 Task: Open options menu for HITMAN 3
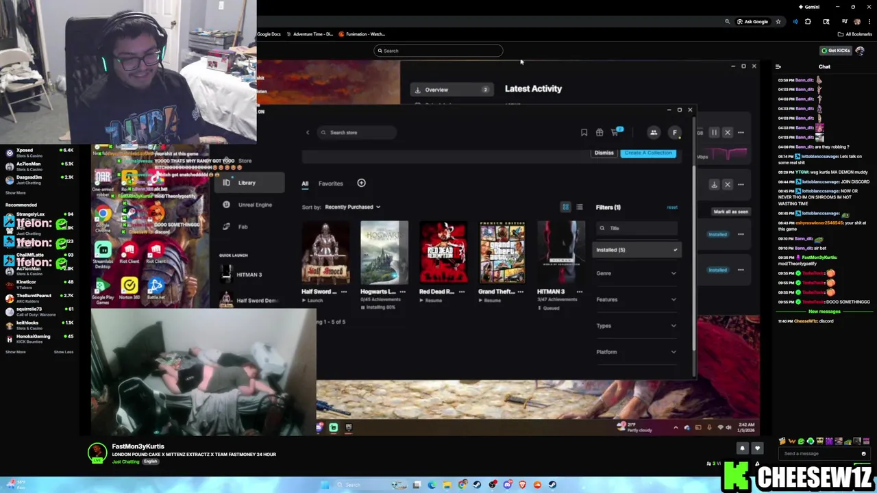point(580,292)
